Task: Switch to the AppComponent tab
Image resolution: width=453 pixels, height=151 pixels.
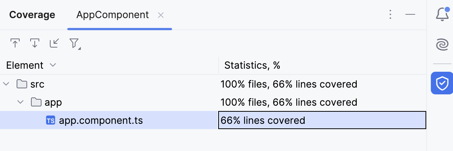Action: tap(112, 15)
